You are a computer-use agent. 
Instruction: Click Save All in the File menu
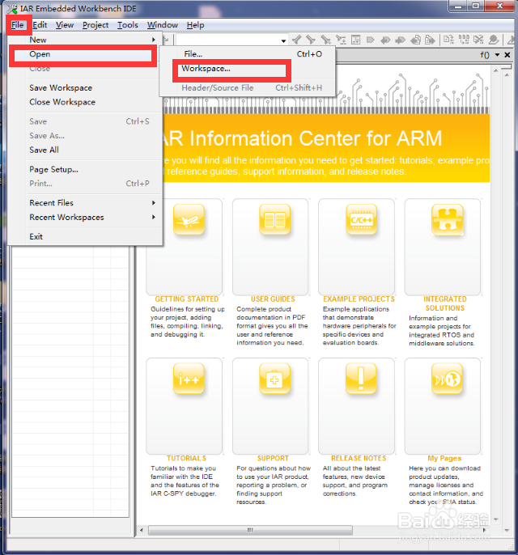[85, 150]
